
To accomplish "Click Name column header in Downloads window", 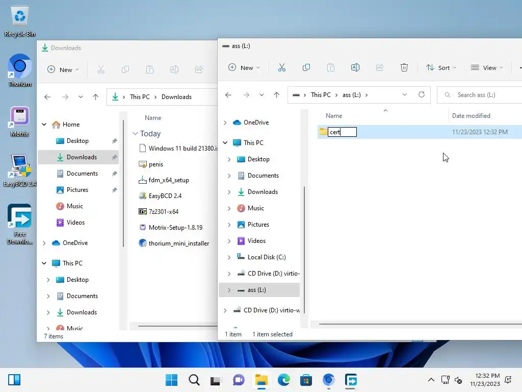I will [153, 118].
